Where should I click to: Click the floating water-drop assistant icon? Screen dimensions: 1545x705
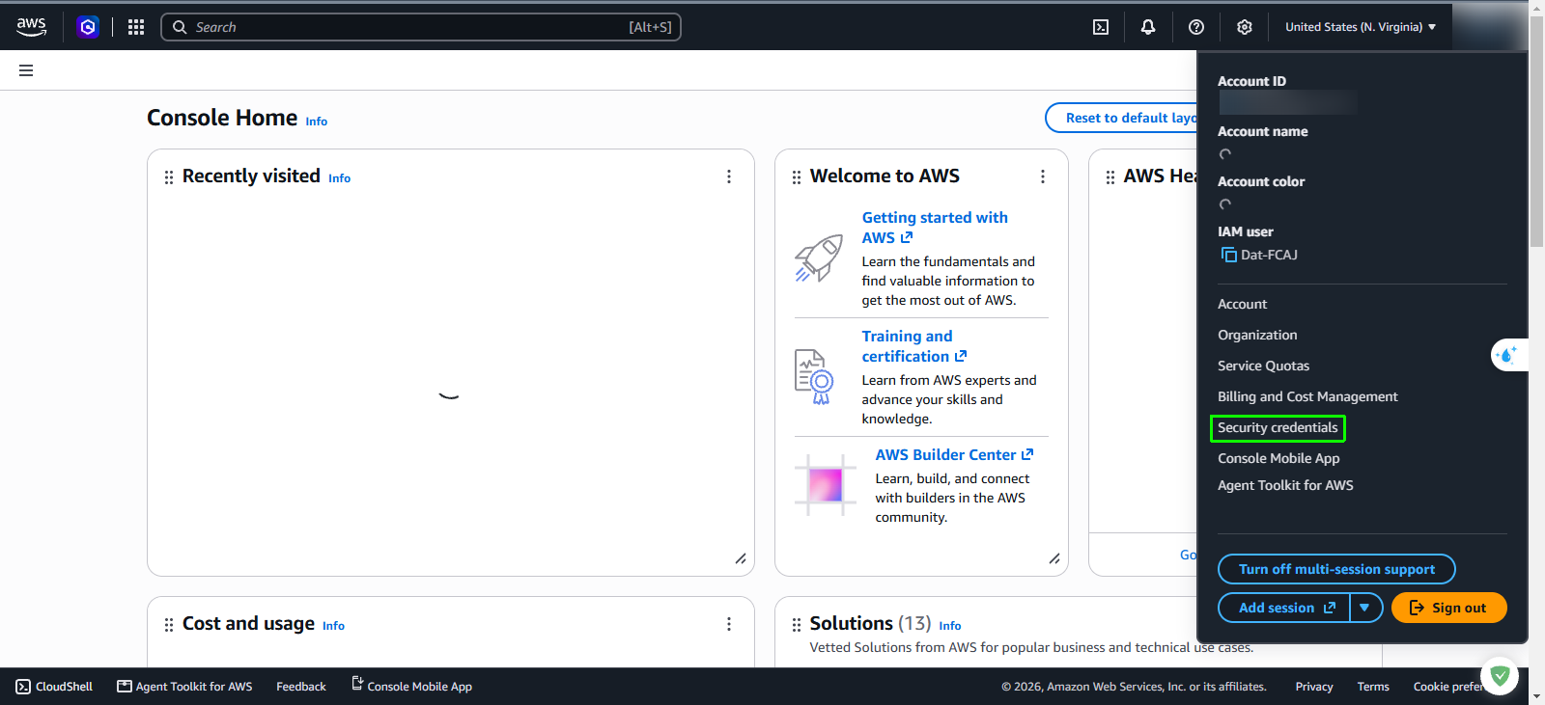1506,355
